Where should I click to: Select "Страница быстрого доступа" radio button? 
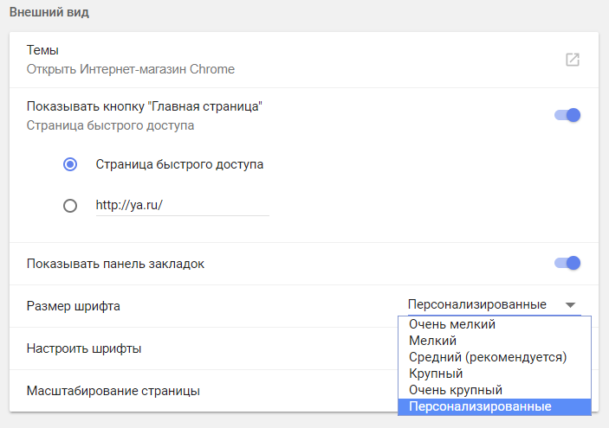coord(70,163)
